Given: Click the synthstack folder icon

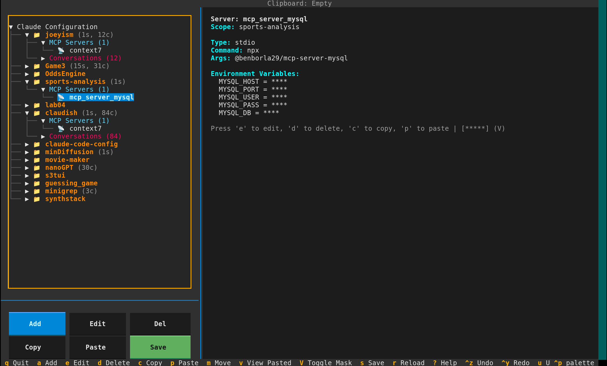Looking at the screenshot, I should [37, 199].
